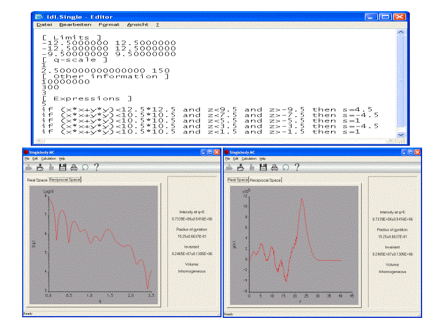Click 'Ready' status bar text in left window
Viewport: 443px width, 332px height.
click(28, 314)
